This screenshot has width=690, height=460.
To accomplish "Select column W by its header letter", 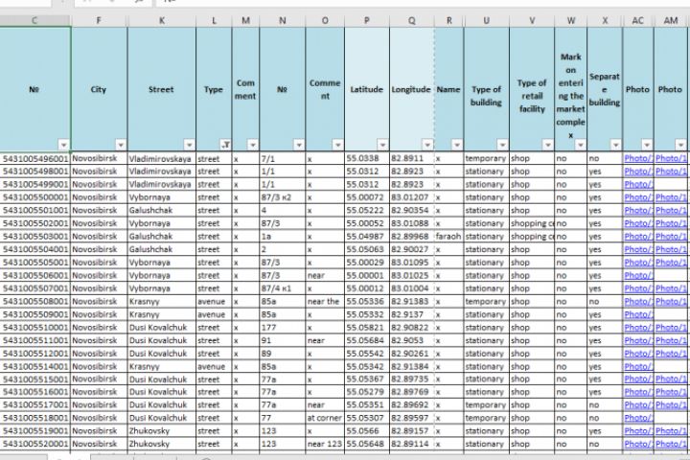I will [x=571, y=21].
